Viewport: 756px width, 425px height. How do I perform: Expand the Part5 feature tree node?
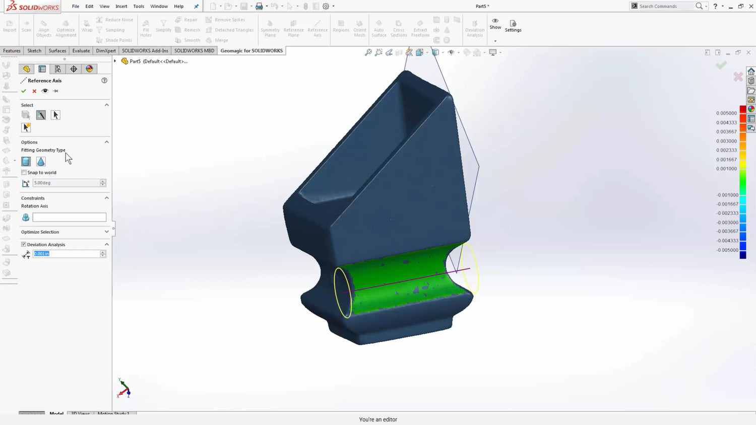115,61
